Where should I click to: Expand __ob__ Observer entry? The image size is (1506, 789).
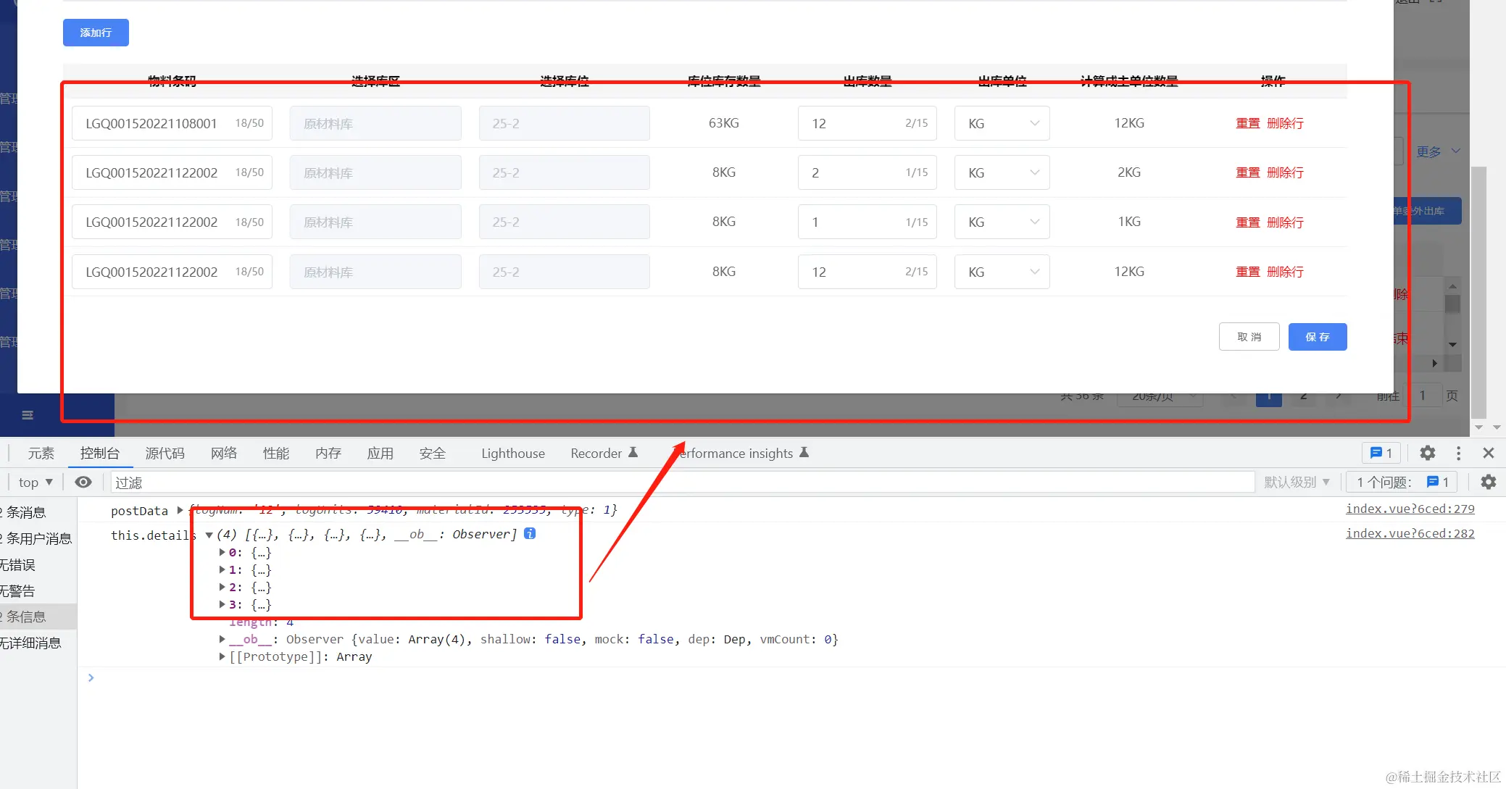coord(222,639)
